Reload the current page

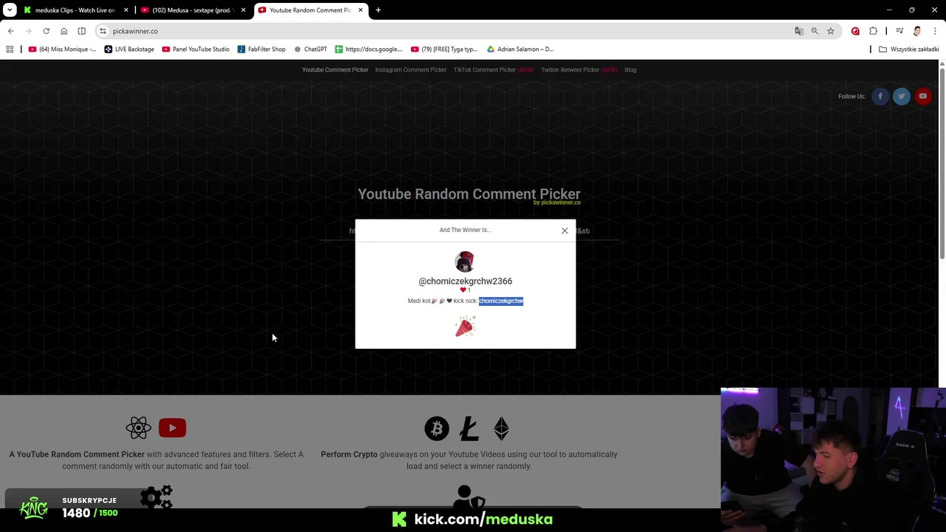click(46, 31)
